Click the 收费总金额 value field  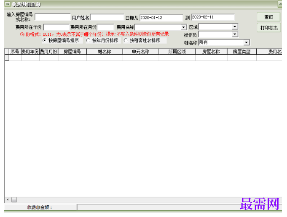[x=179, y=207]
